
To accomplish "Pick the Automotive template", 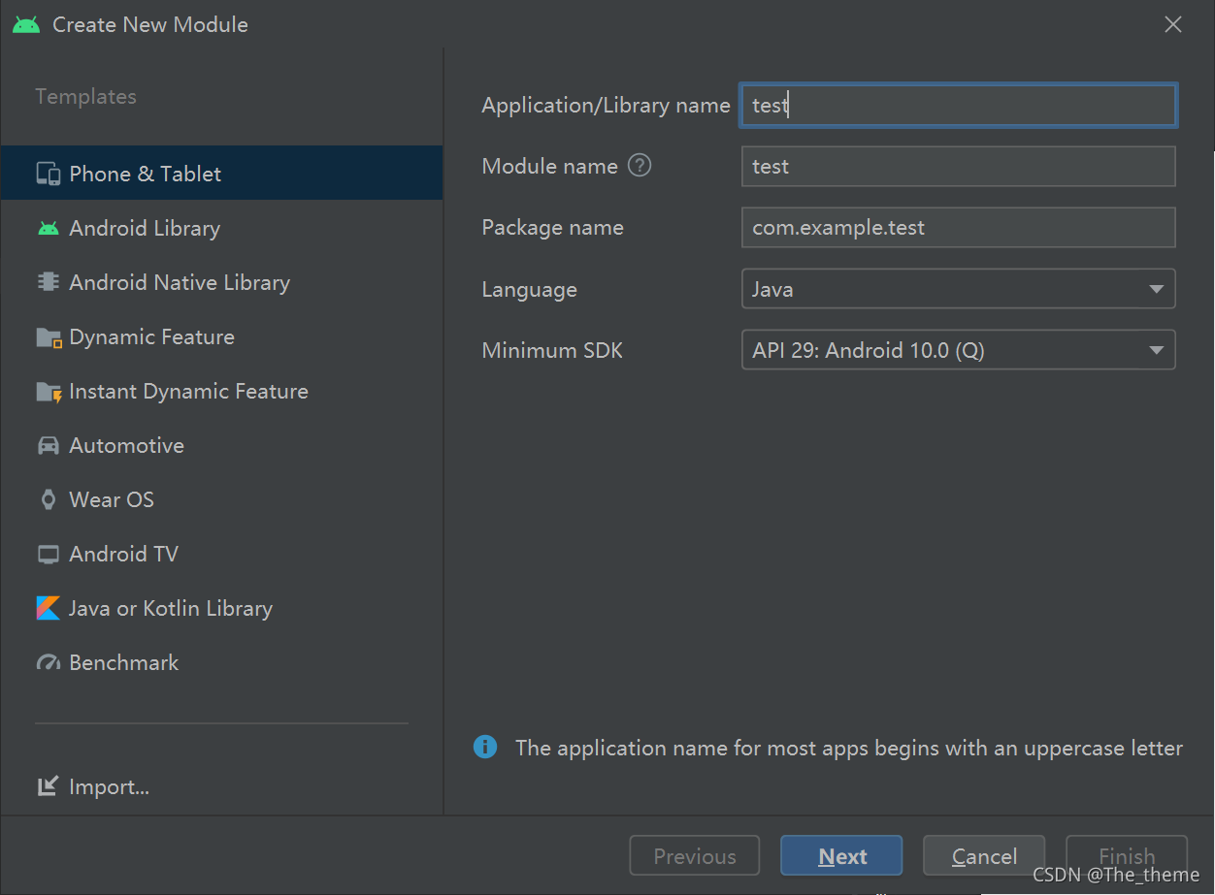I will (x=221, y=445).
